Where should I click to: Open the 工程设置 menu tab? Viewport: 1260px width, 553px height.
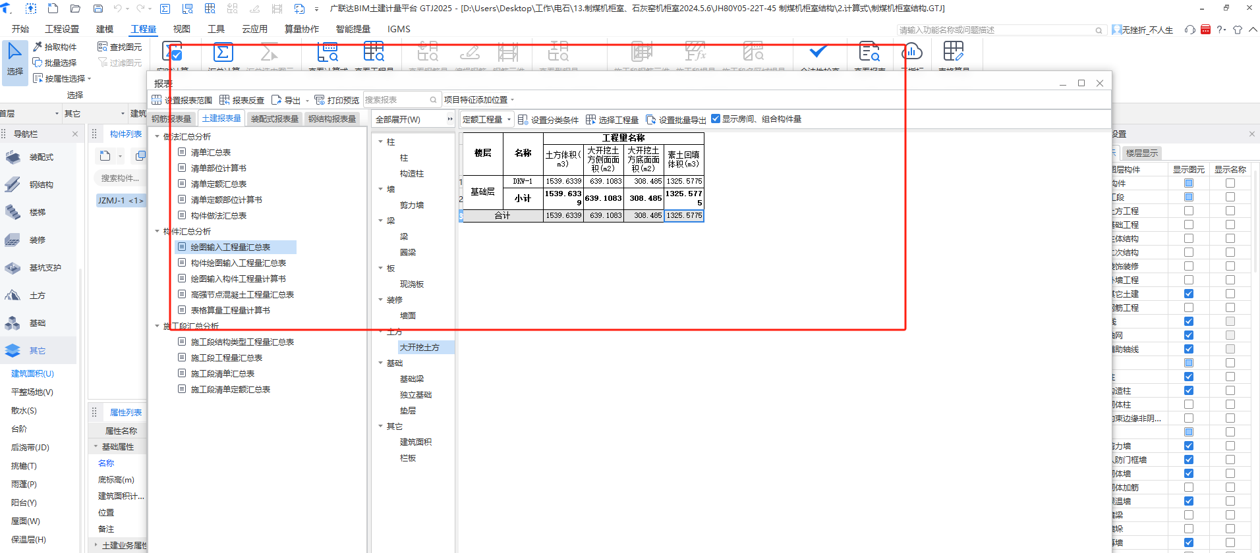pyautogui.click(x=62, y=29)
